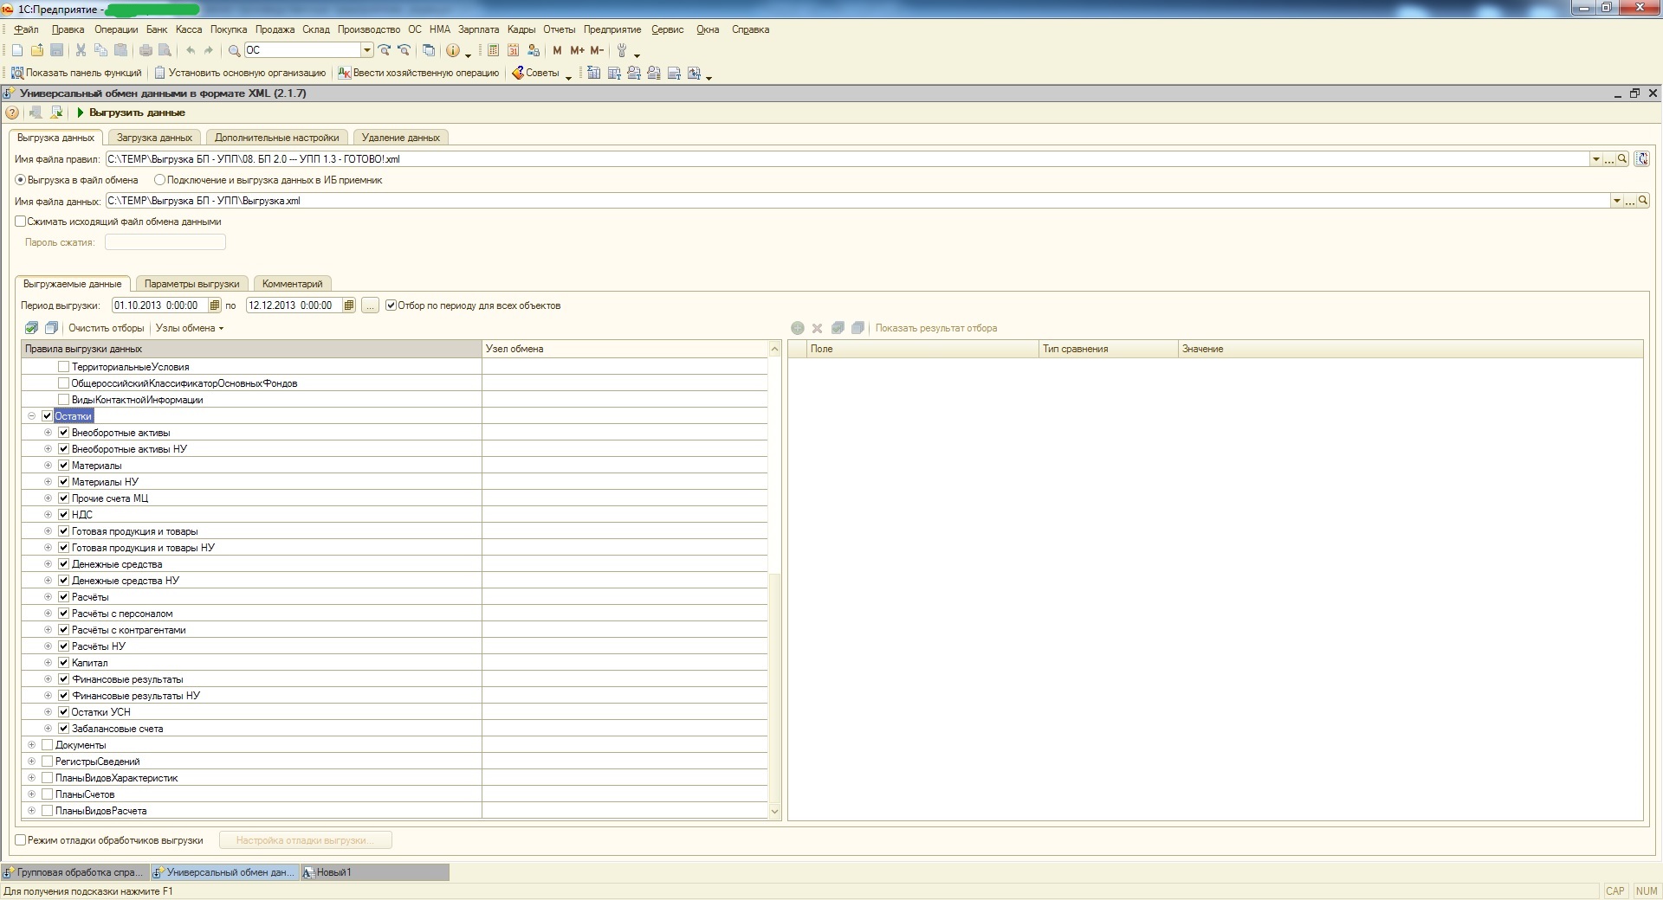
Task: Click 'Очистить отборы' button
Action: tap(107, 328)
